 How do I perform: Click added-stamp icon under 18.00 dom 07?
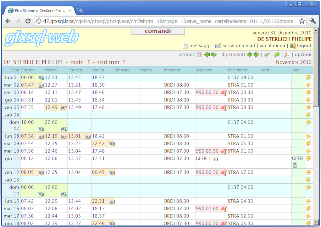click(x=41, y=129)
